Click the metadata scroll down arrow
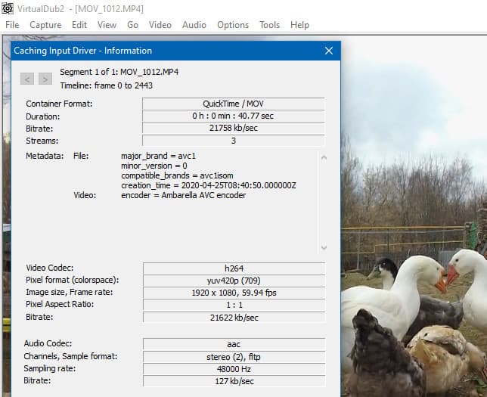 click(324, 247)
